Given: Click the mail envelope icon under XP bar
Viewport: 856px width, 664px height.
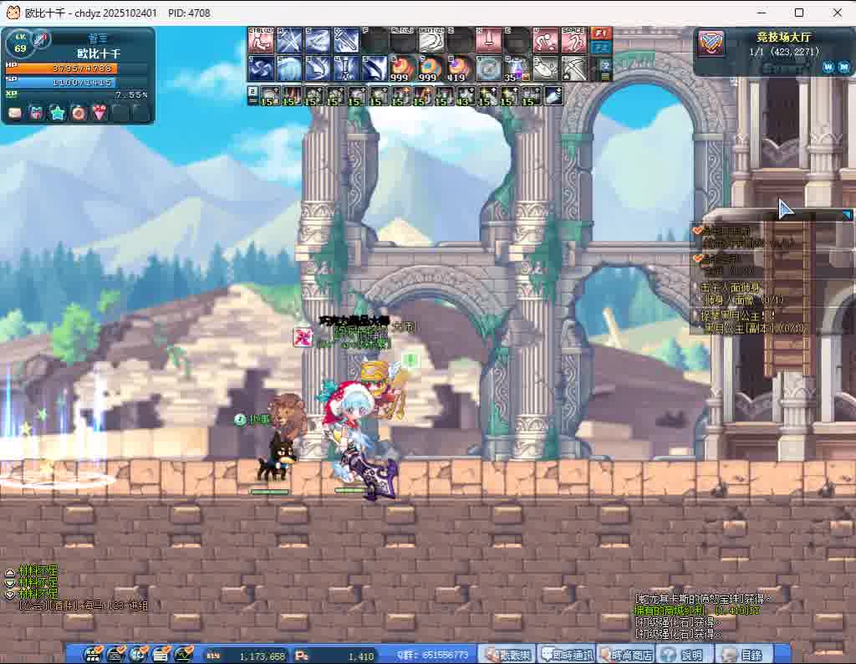Looking at the screenshot, I should pos(15,112).
